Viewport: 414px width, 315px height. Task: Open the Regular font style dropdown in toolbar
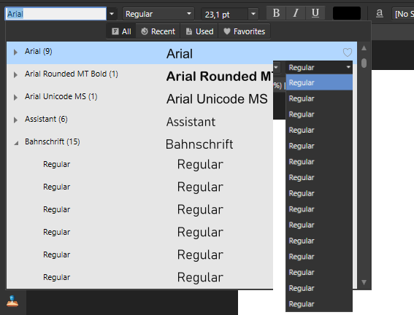[158, 14]
